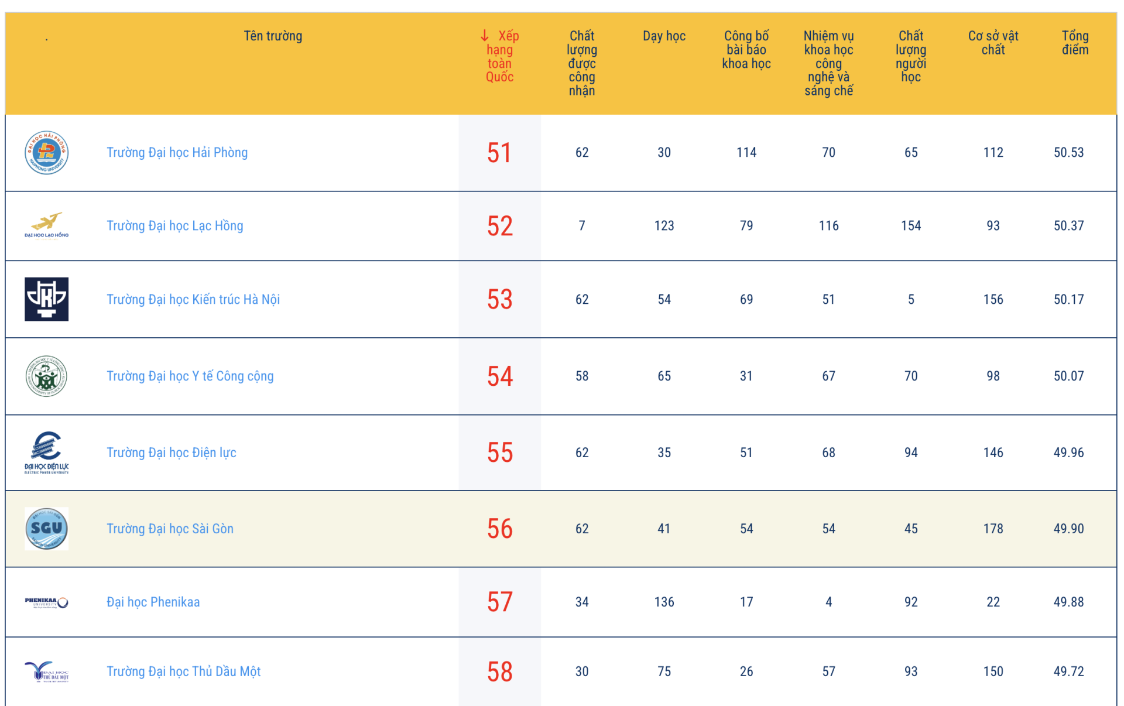This screenshot has width=1124, height=706.
Task: Sort by Xếp hạng toàn Quốc column
Action: click(x=500, y=56)
